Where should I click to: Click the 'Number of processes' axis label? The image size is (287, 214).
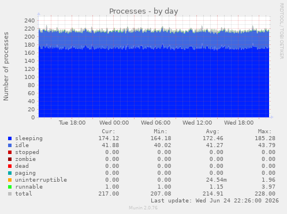(6, 66)
